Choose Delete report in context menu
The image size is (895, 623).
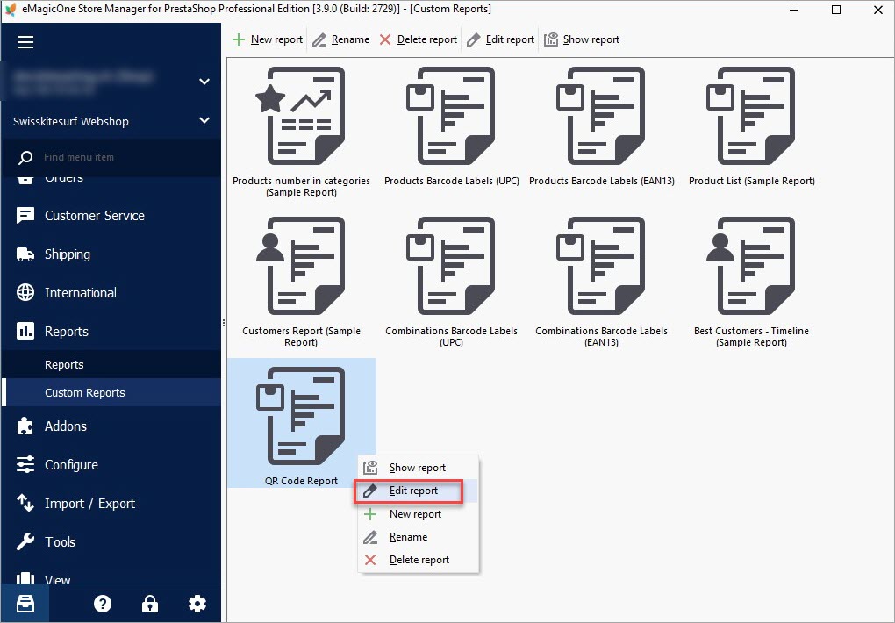(418, 560)
